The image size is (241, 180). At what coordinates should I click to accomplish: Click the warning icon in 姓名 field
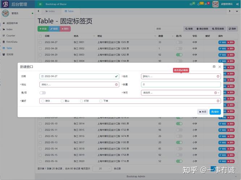point(218,76)
